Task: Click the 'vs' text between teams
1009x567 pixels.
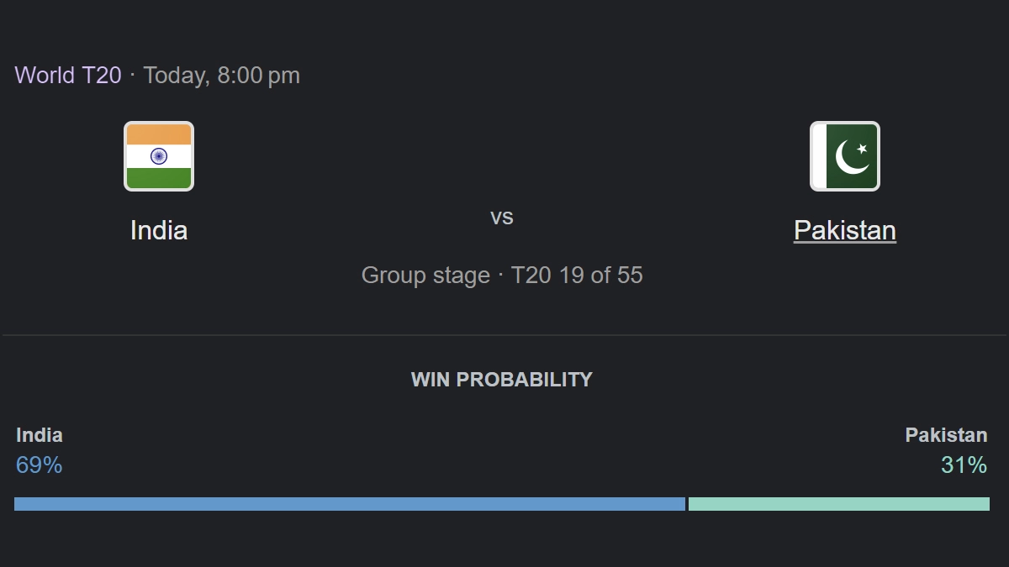Action: click(502, 217)
